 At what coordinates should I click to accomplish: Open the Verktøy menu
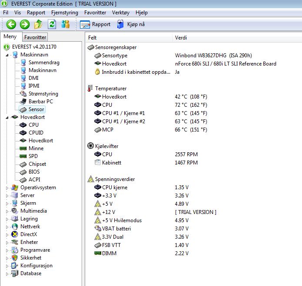121,13
